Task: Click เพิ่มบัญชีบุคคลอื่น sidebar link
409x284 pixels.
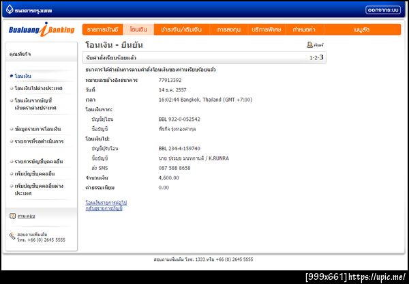Action: [35, 173]
